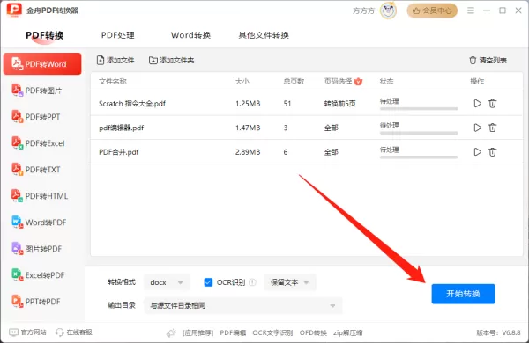Click progress bar of PDF合并.pdf
This screenshot has height=343, width=529.
[x=419, y=157]
